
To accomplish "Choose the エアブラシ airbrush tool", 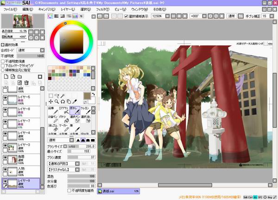I will tap(64, 110).
